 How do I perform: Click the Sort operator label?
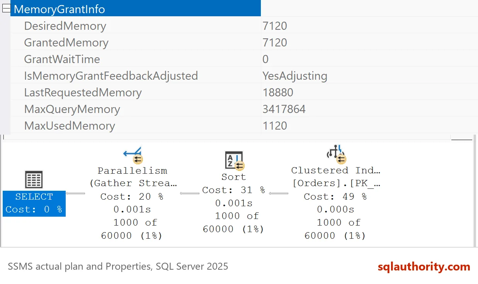[x=234, y=177]
